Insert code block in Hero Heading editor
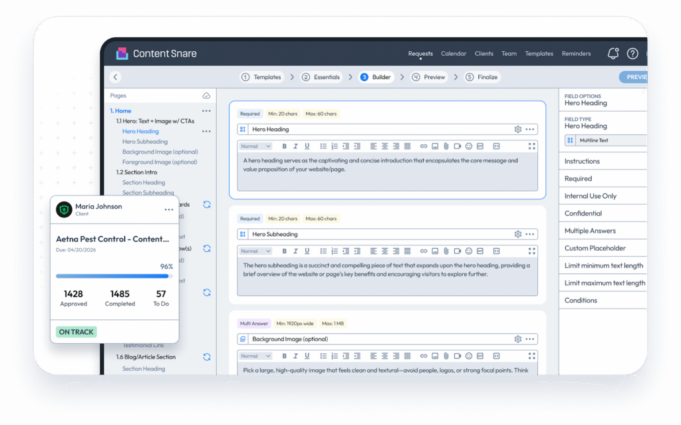The width and height of the screenshot is (681, 425). 496,146
